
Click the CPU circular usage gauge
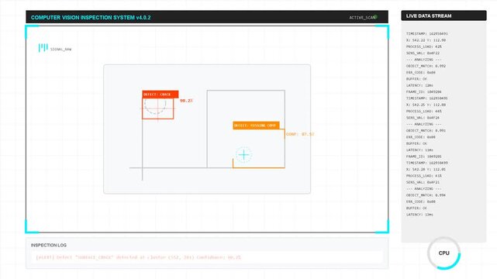point(444,253)
